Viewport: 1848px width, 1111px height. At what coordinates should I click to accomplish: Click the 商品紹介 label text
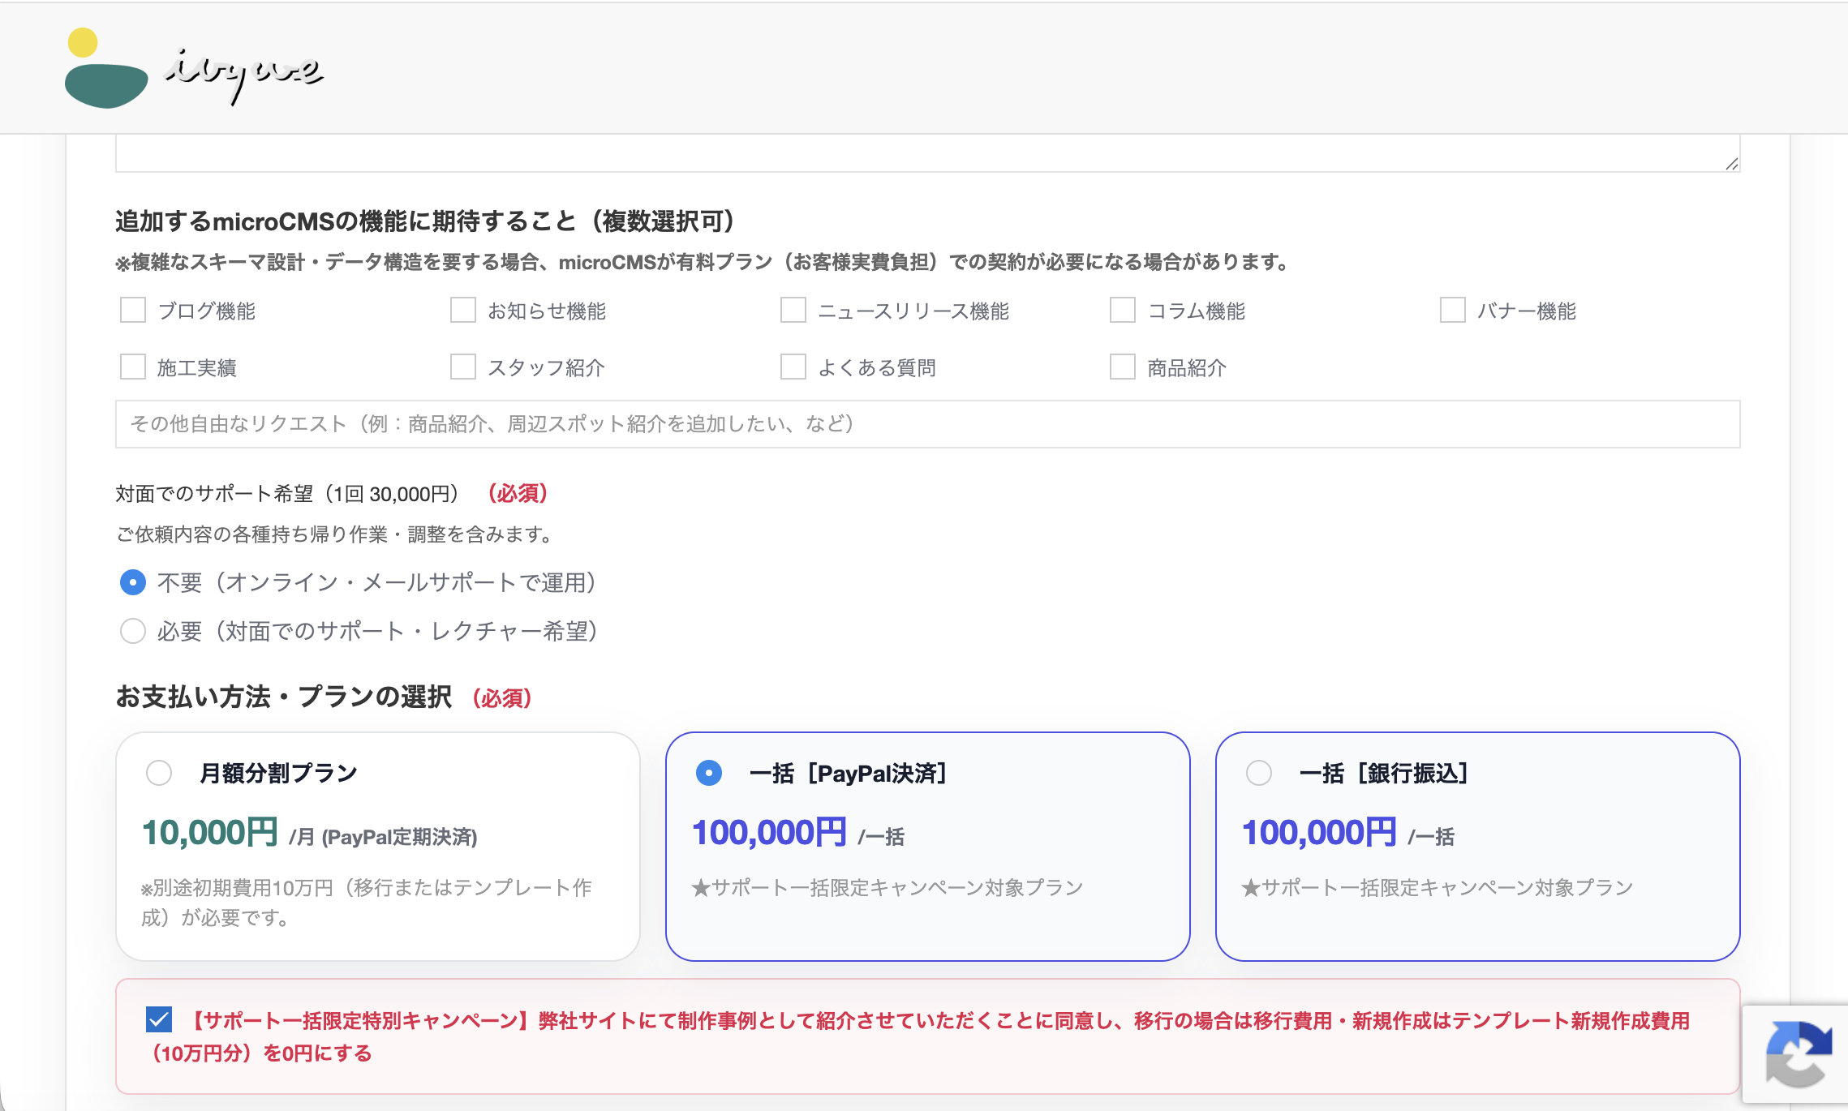[x=1187, y=368]
